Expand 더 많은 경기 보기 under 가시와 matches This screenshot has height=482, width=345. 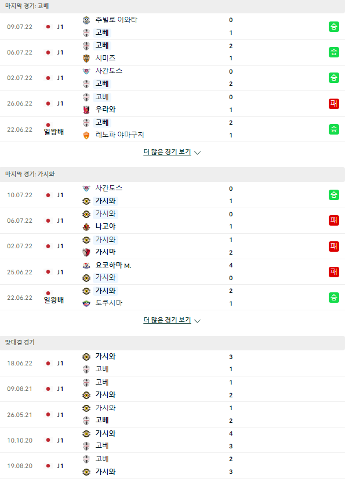(x=167, y=320)
